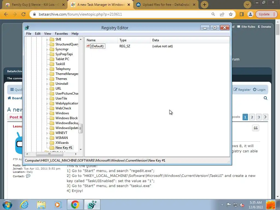Go to forum page 2
This screenshot has height=210, width=280.
[252, 117]
